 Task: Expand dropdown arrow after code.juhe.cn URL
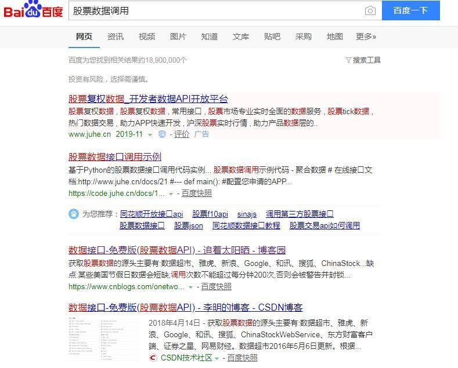coord(171,194)
